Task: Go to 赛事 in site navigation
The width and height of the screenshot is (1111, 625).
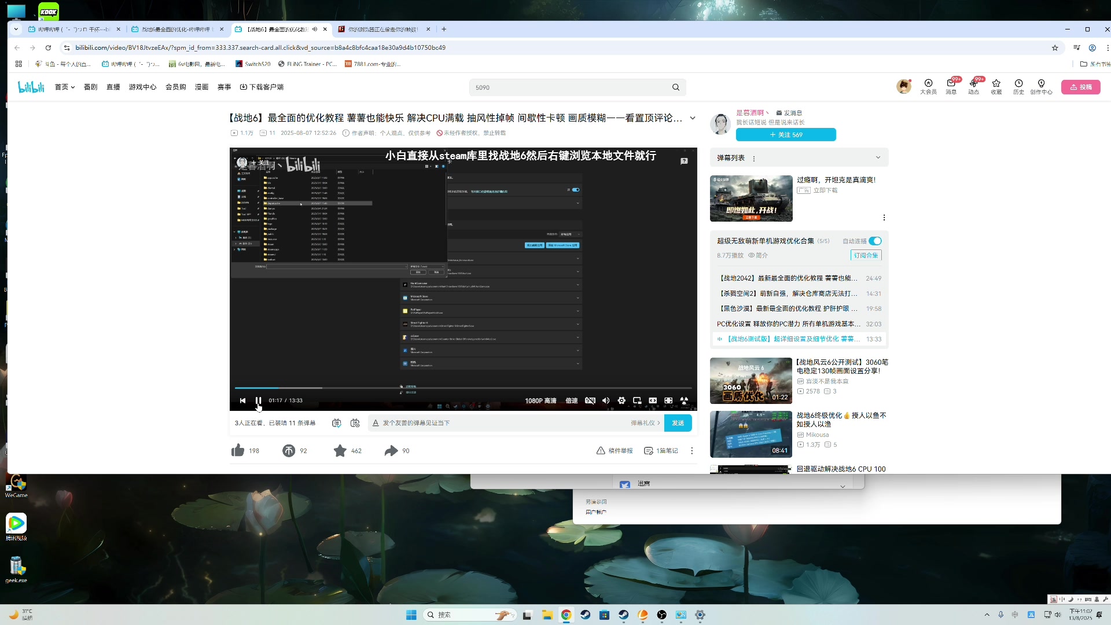Action: point(224,87)
